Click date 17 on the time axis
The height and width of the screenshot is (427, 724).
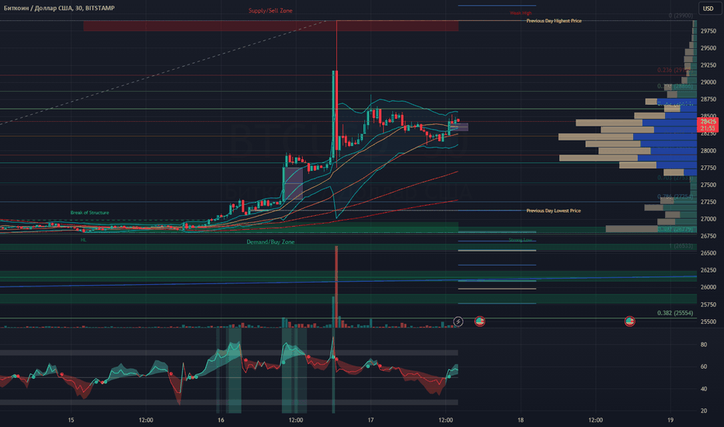tap(371, 420)
